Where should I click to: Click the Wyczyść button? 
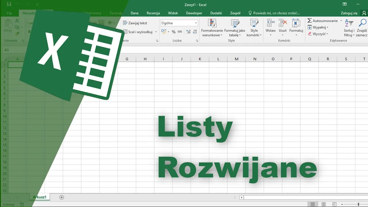coord(318,34)
